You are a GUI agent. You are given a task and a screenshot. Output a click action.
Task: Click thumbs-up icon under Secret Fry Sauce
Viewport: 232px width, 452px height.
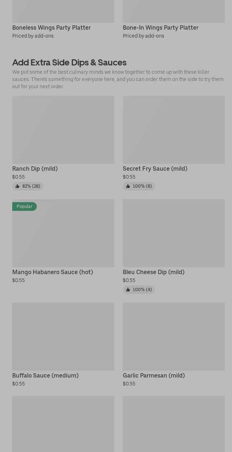point(128,186)
